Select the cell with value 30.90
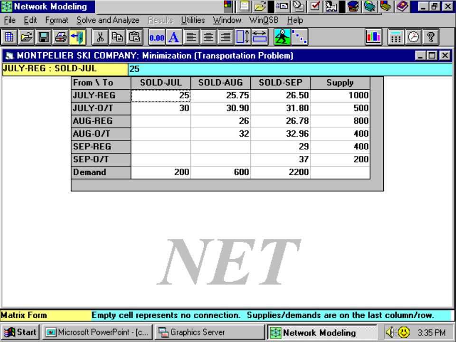This screenshot has width=456, height=342. pyautogui.click(x=221, y=108)
